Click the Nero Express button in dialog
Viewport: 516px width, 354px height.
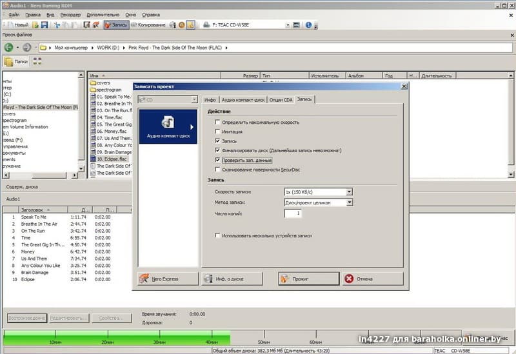pyautogui.click(x=168, y=279)
